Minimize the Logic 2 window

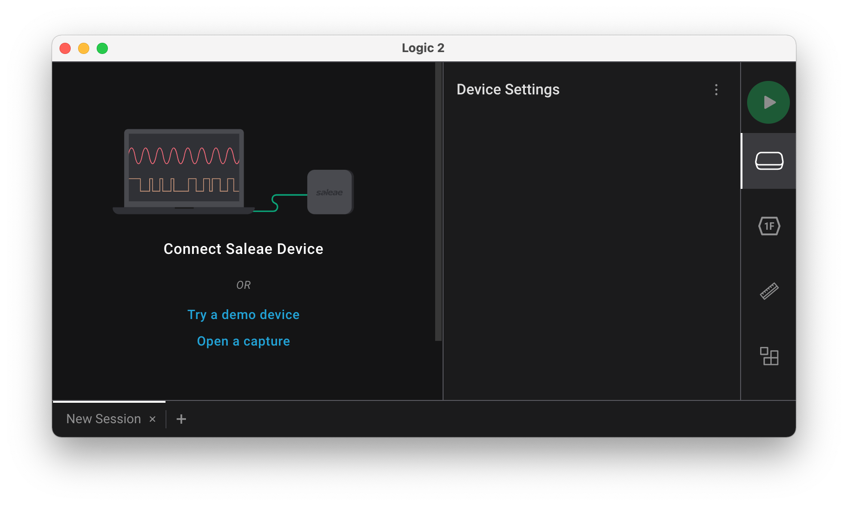(x=84, y=48)
